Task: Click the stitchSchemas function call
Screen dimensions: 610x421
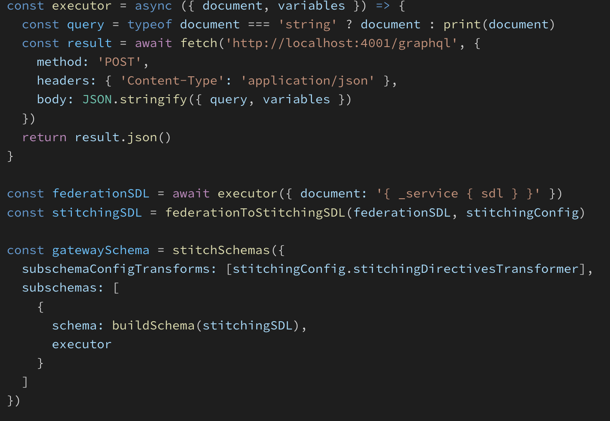Action: (221, 251)
